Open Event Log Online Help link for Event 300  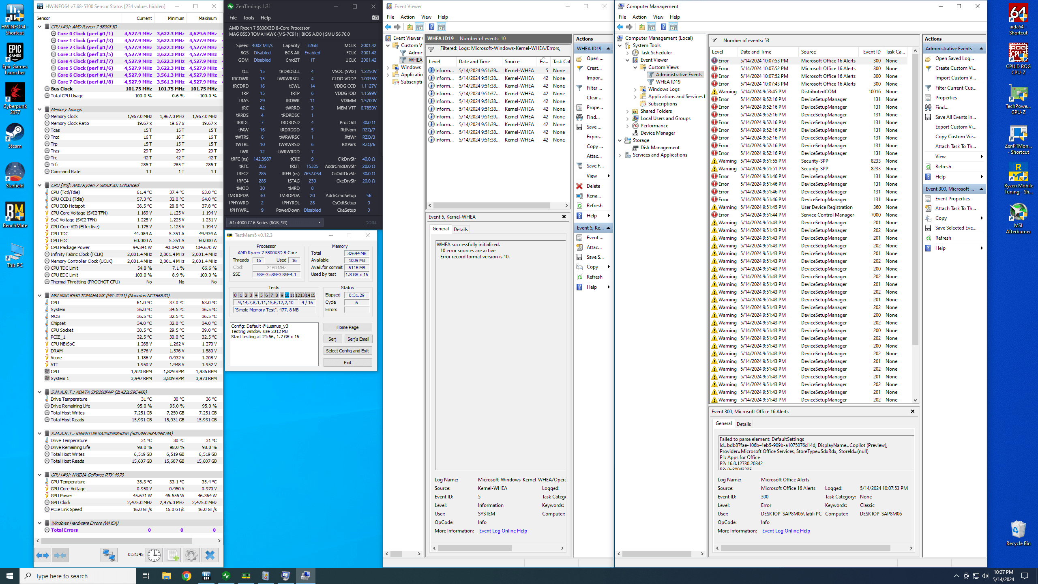pos(786,531)
